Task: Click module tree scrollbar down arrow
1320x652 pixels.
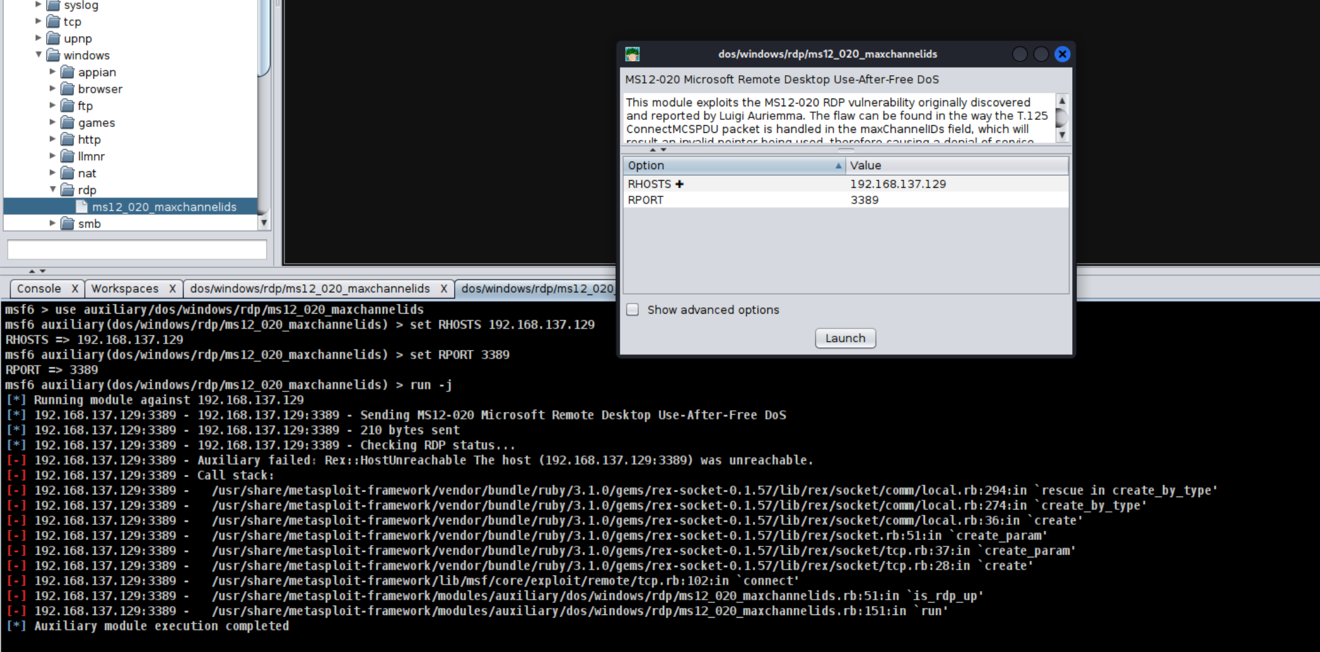Action: pos(263,223)
